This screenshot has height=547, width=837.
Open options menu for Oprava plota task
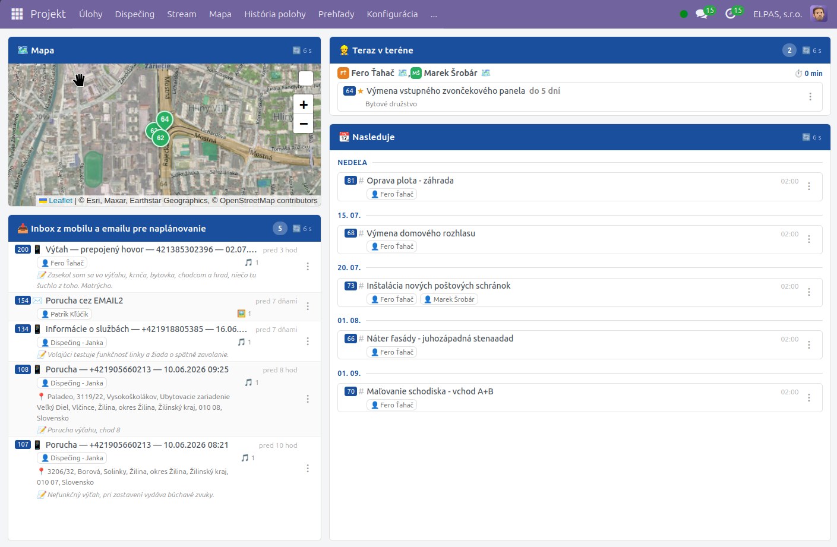809,186
